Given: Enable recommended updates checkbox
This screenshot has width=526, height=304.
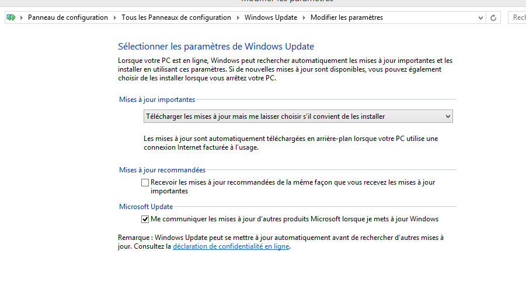Looking at the screenshot, I should [x=145, y=182].
